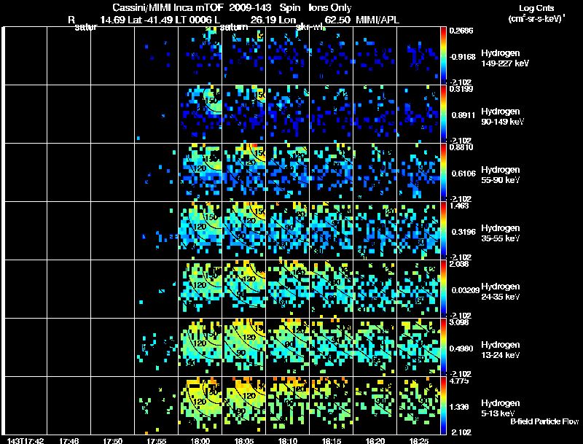Click the 0.4980 colorbar midpoint value
This screenshot has width=583, height=444.
tap(462, 348)
